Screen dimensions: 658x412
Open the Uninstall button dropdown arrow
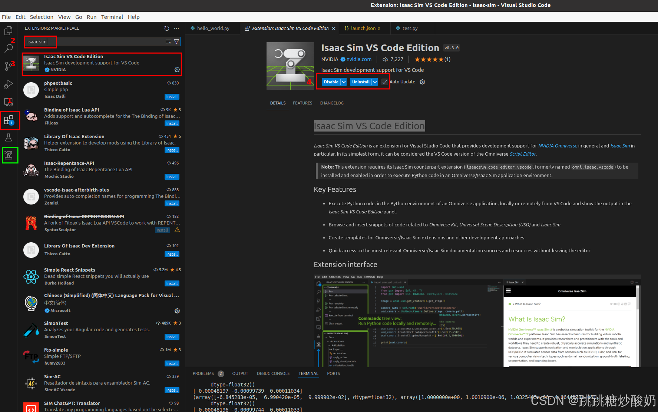point(374,82)
